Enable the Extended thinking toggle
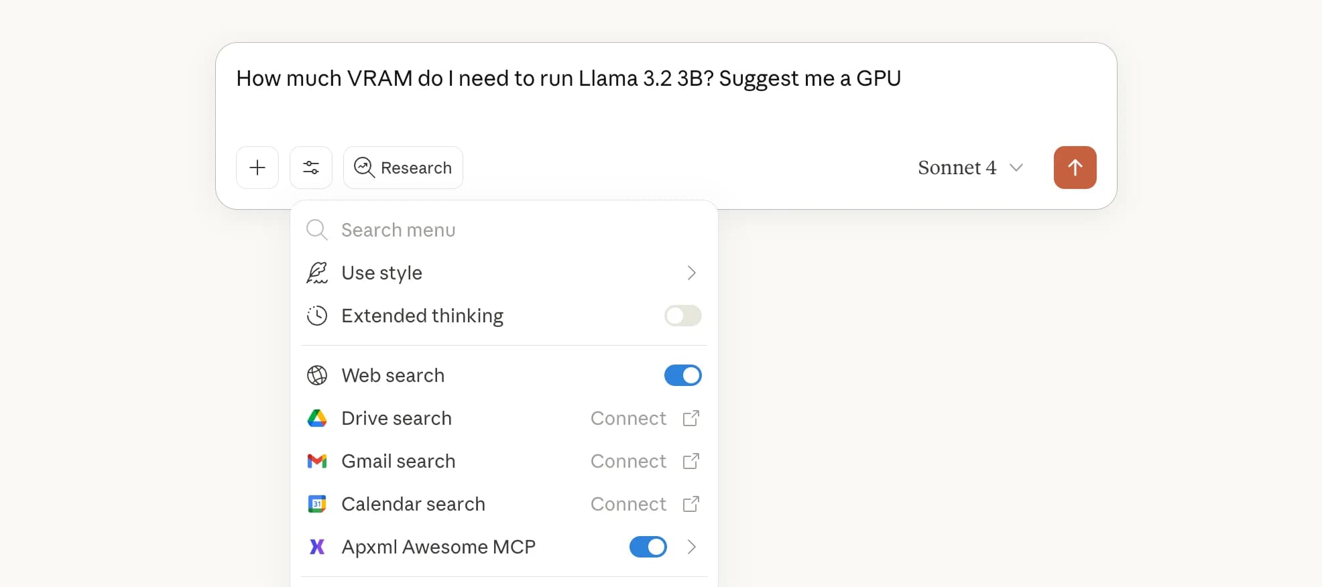1322x587 pixels. click(682, 316)
